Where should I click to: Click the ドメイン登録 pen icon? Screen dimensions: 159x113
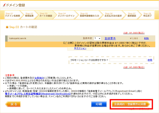click(4, 5)
